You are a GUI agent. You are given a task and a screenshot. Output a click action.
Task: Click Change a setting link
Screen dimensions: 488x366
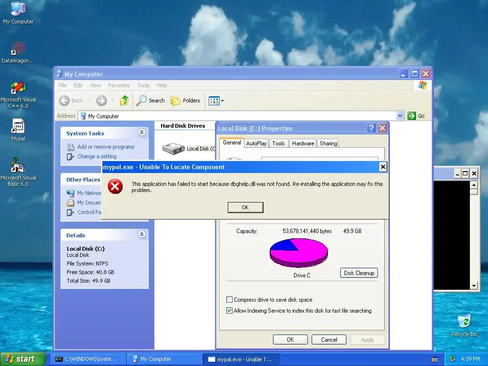click(97, 156)
